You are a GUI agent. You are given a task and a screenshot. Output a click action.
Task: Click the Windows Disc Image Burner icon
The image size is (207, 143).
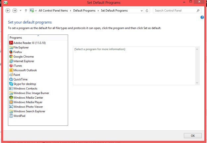tap(11, 93)
